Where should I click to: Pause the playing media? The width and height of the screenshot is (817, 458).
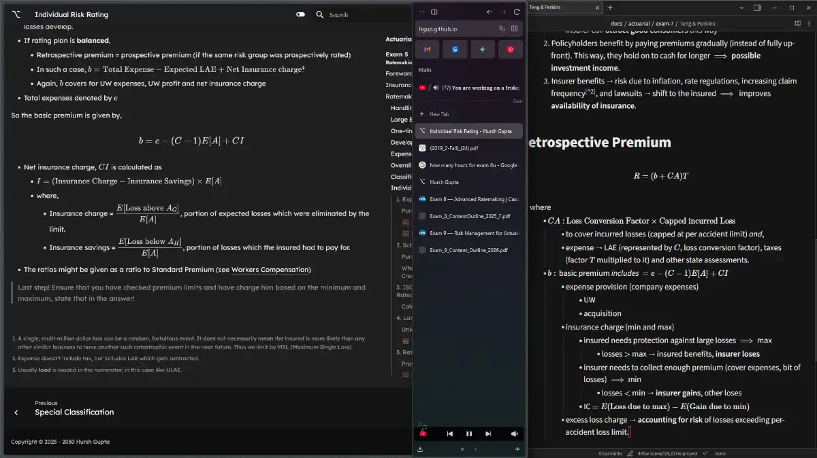pos(469,434)
